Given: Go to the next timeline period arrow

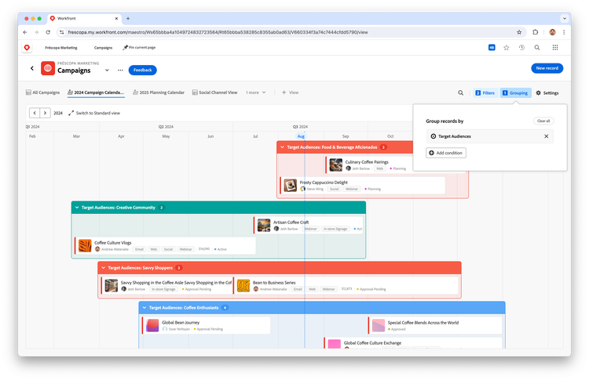Looking at the screenshot, I should (45, 113).
